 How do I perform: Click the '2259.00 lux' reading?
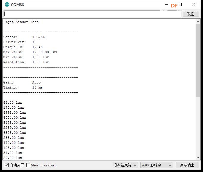pyautogui.click(x=15, y=128)
